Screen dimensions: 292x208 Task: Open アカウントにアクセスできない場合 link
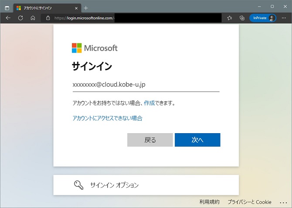coord(108,118)
